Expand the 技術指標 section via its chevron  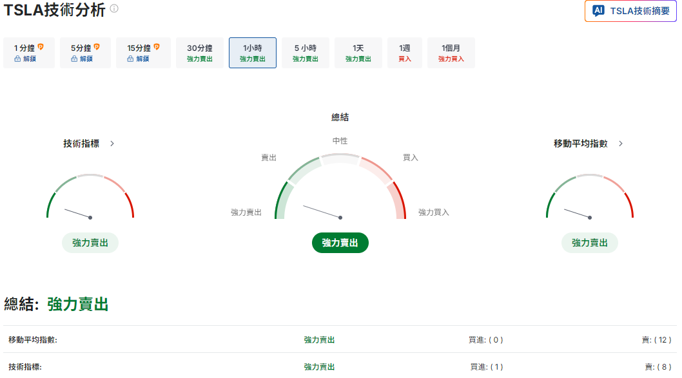(113, 144)
